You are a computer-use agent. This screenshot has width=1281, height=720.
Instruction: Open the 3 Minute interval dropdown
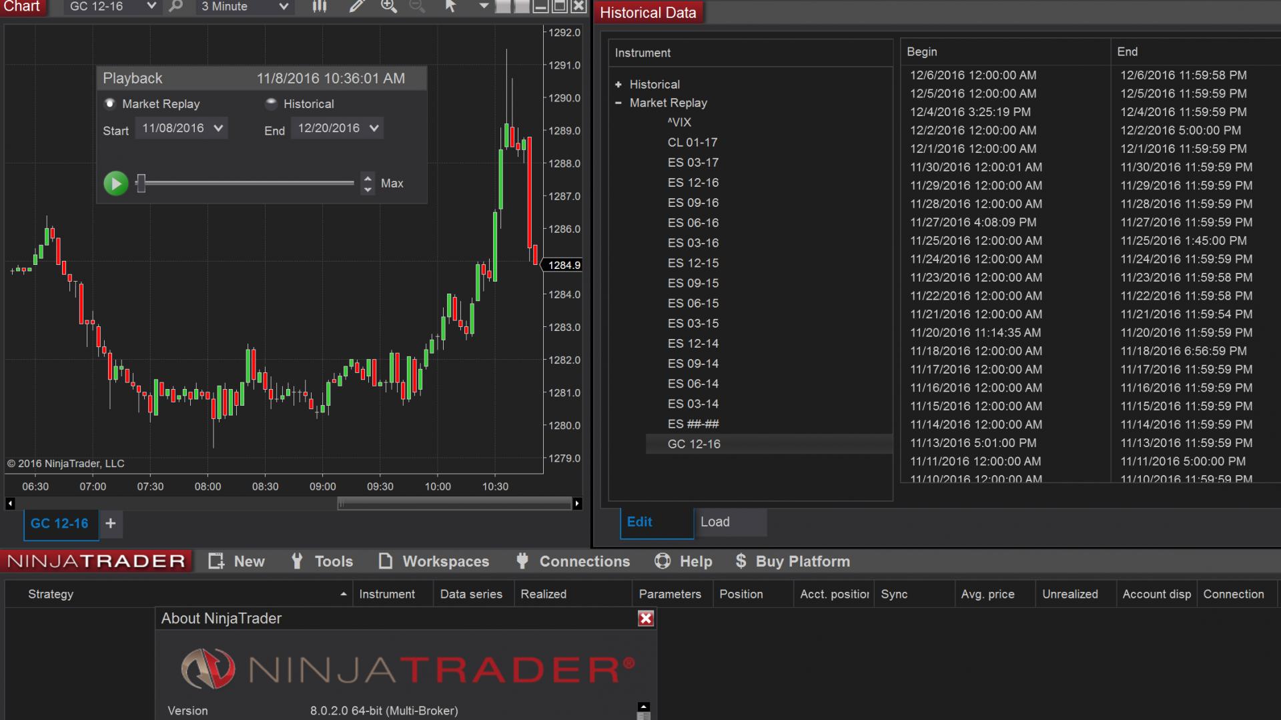pos(244,7)
